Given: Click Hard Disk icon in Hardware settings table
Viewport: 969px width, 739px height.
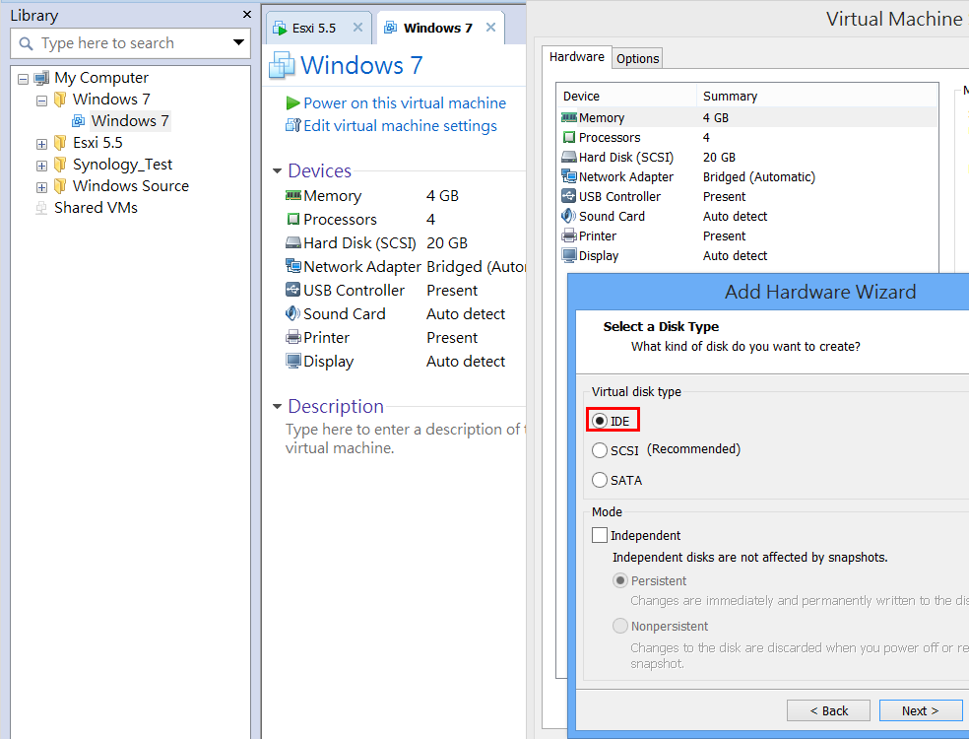Looking at the screenshot, I should (569, 157).
